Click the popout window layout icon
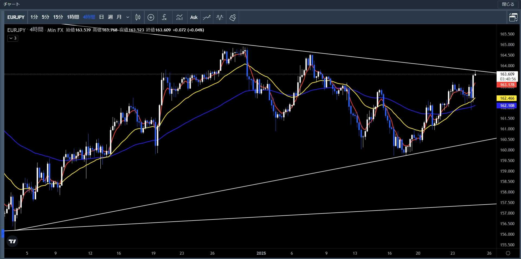The width and height of the screenshot is (521, 259). 513,17
